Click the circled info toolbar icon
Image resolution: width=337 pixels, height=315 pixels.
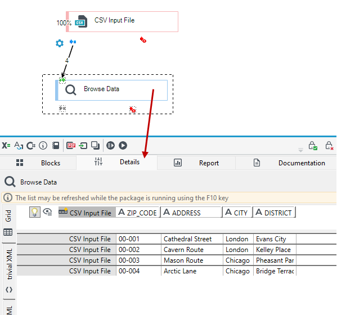pos(43,146)
